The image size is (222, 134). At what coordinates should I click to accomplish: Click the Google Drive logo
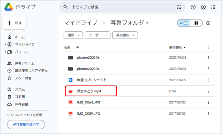pyautogui.click(x=9, y=7)
